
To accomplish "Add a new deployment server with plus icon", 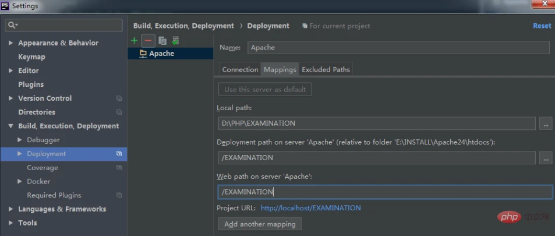I will click(134, 41).
